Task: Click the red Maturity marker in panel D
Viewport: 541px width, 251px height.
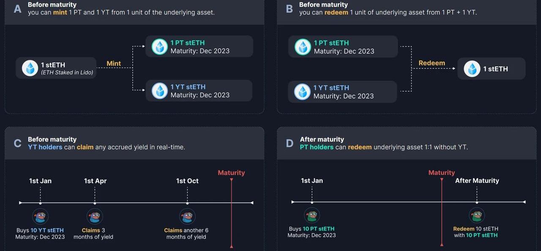Action: [442, 172]
